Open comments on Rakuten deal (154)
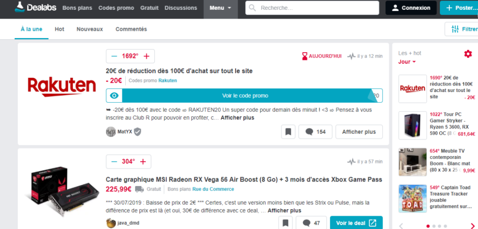478x229 pixels. (315, 132)
